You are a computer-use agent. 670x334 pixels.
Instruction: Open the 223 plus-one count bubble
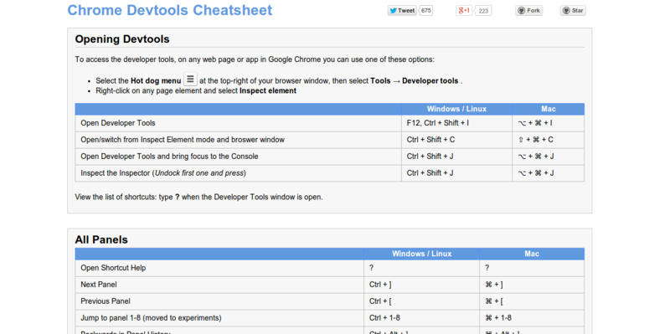click(483, 11)
